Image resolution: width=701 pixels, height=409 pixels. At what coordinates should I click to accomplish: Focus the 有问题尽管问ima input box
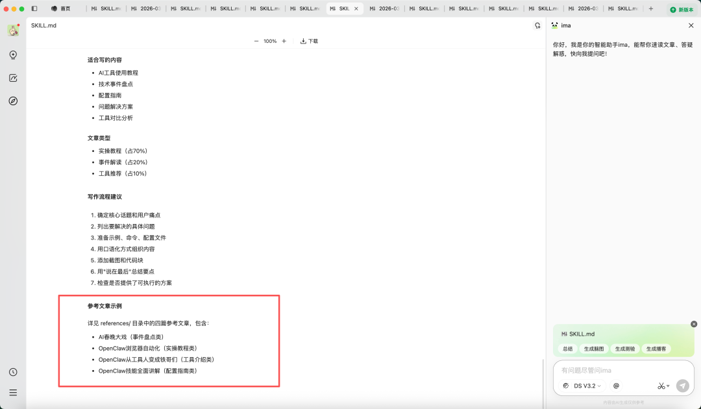[623, 370]
